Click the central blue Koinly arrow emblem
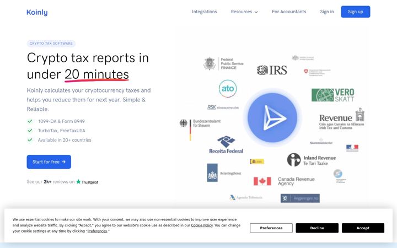The width and height of the screenshot is (397, 248). [272, 118]
